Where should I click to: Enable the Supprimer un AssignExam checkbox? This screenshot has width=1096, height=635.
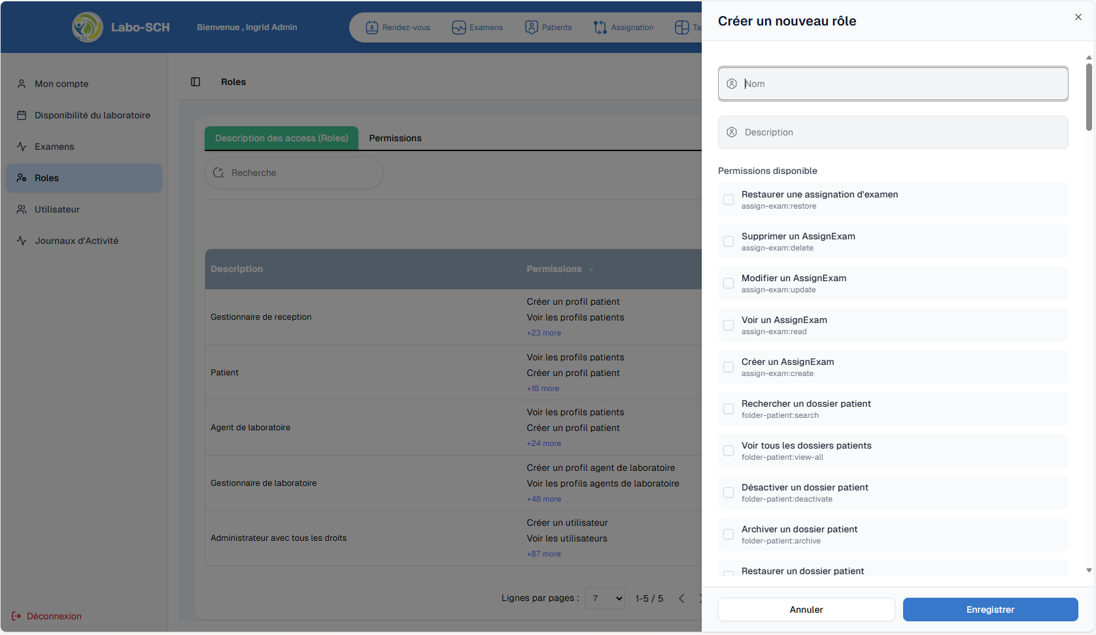tap(728, 241)
